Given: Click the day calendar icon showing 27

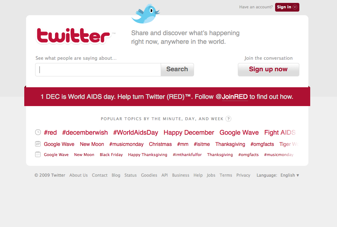Looking at the screenshot, I should (38, 144).
